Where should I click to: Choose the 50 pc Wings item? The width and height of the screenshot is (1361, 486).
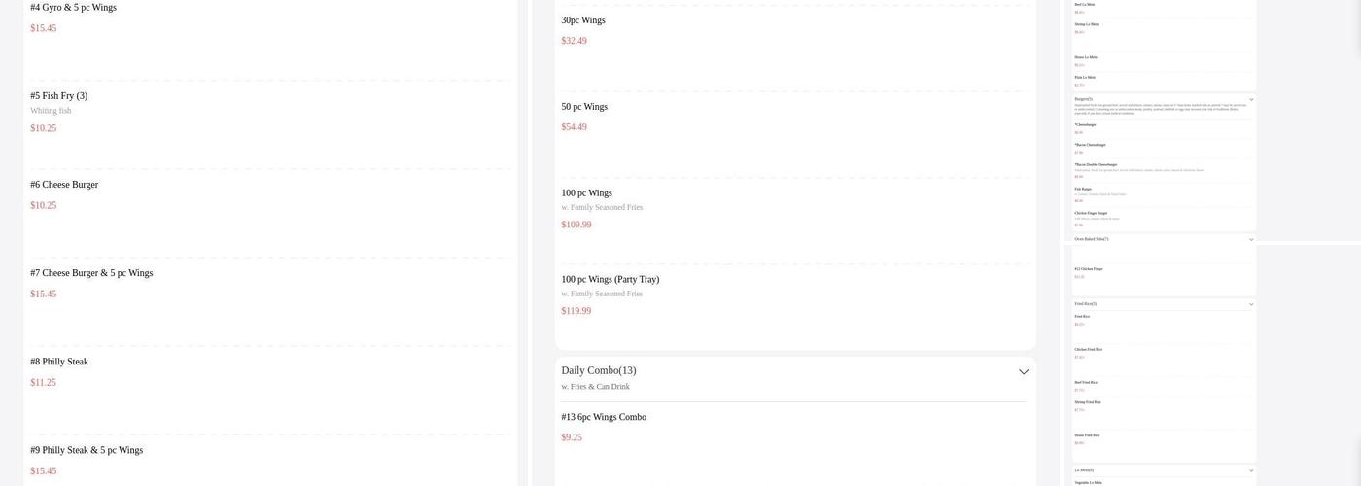(x=584, y=107)
